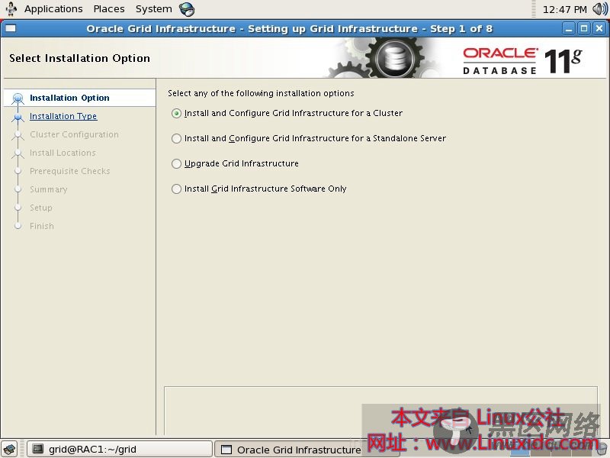Open the Places menu
610x458 pixels.
tap(109, 9)
